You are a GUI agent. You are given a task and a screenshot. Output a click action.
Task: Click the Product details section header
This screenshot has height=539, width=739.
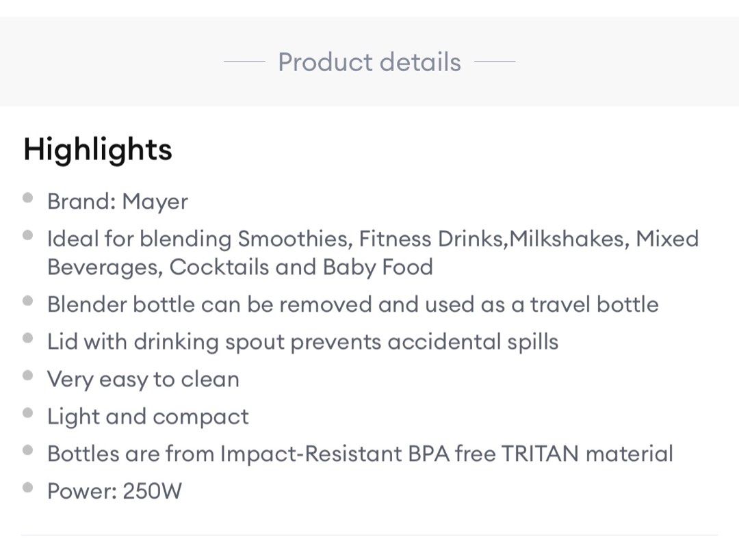369,62
